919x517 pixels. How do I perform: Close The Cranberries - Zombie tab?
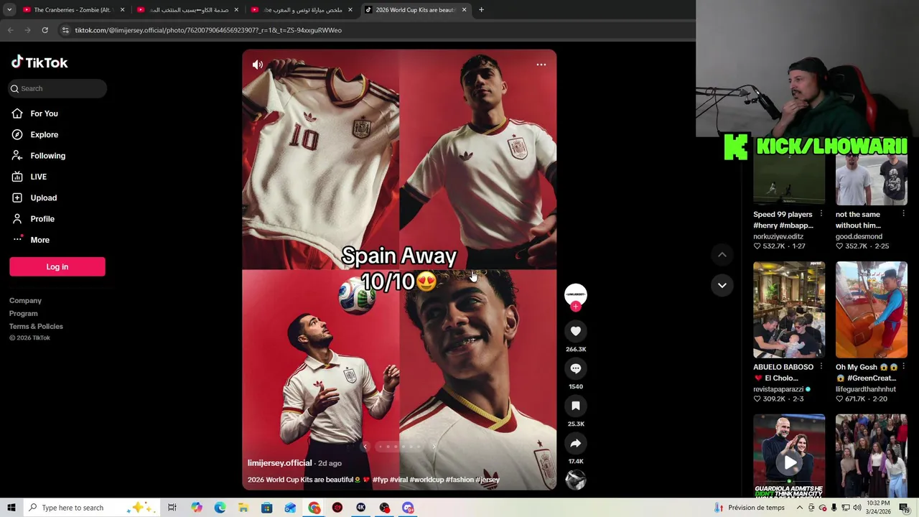[122, 10]
